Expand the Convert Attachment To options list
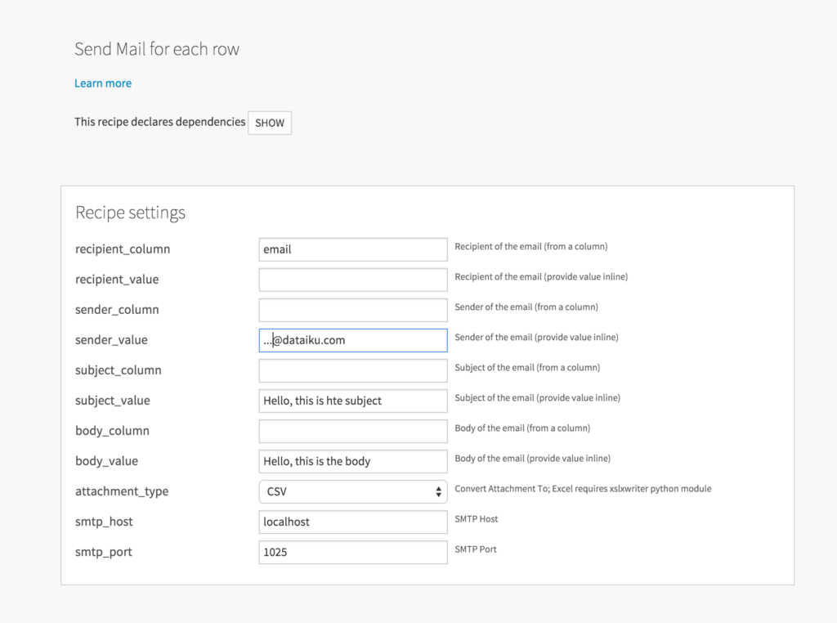The width and height of the screenshot is (837, 623). click(352, 491)
